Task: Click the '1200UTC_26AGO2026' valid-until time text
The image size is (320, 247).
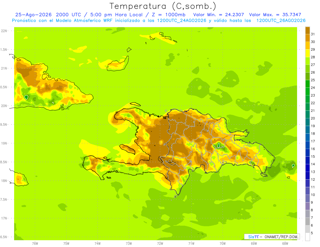Action: point(281,21)
